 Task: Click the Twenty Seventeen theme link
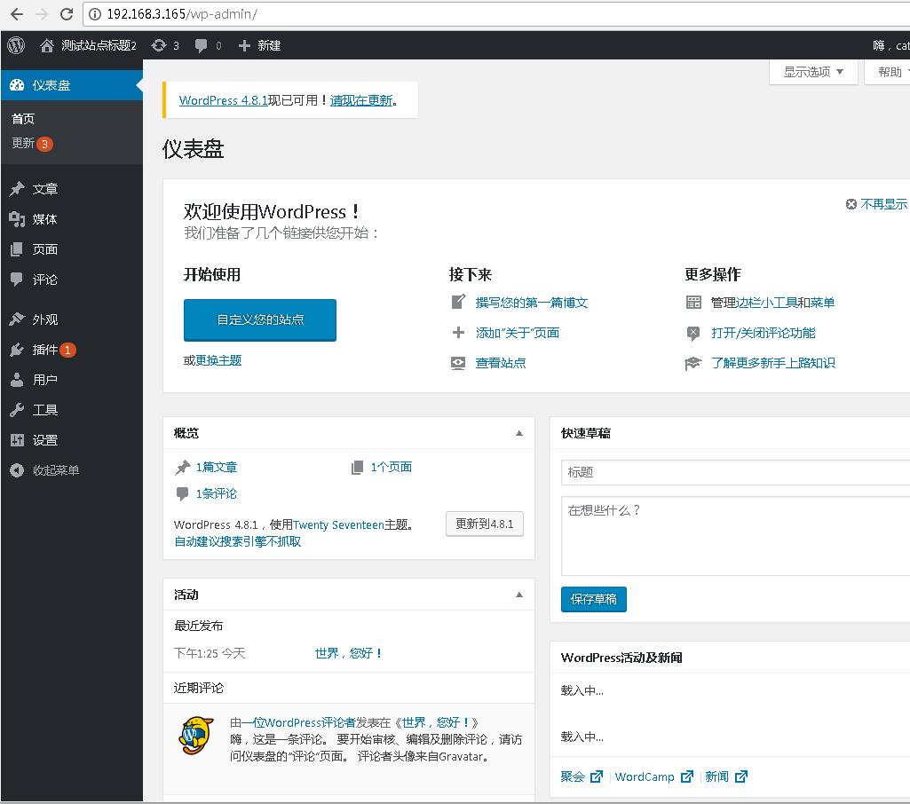coord(337,525)
